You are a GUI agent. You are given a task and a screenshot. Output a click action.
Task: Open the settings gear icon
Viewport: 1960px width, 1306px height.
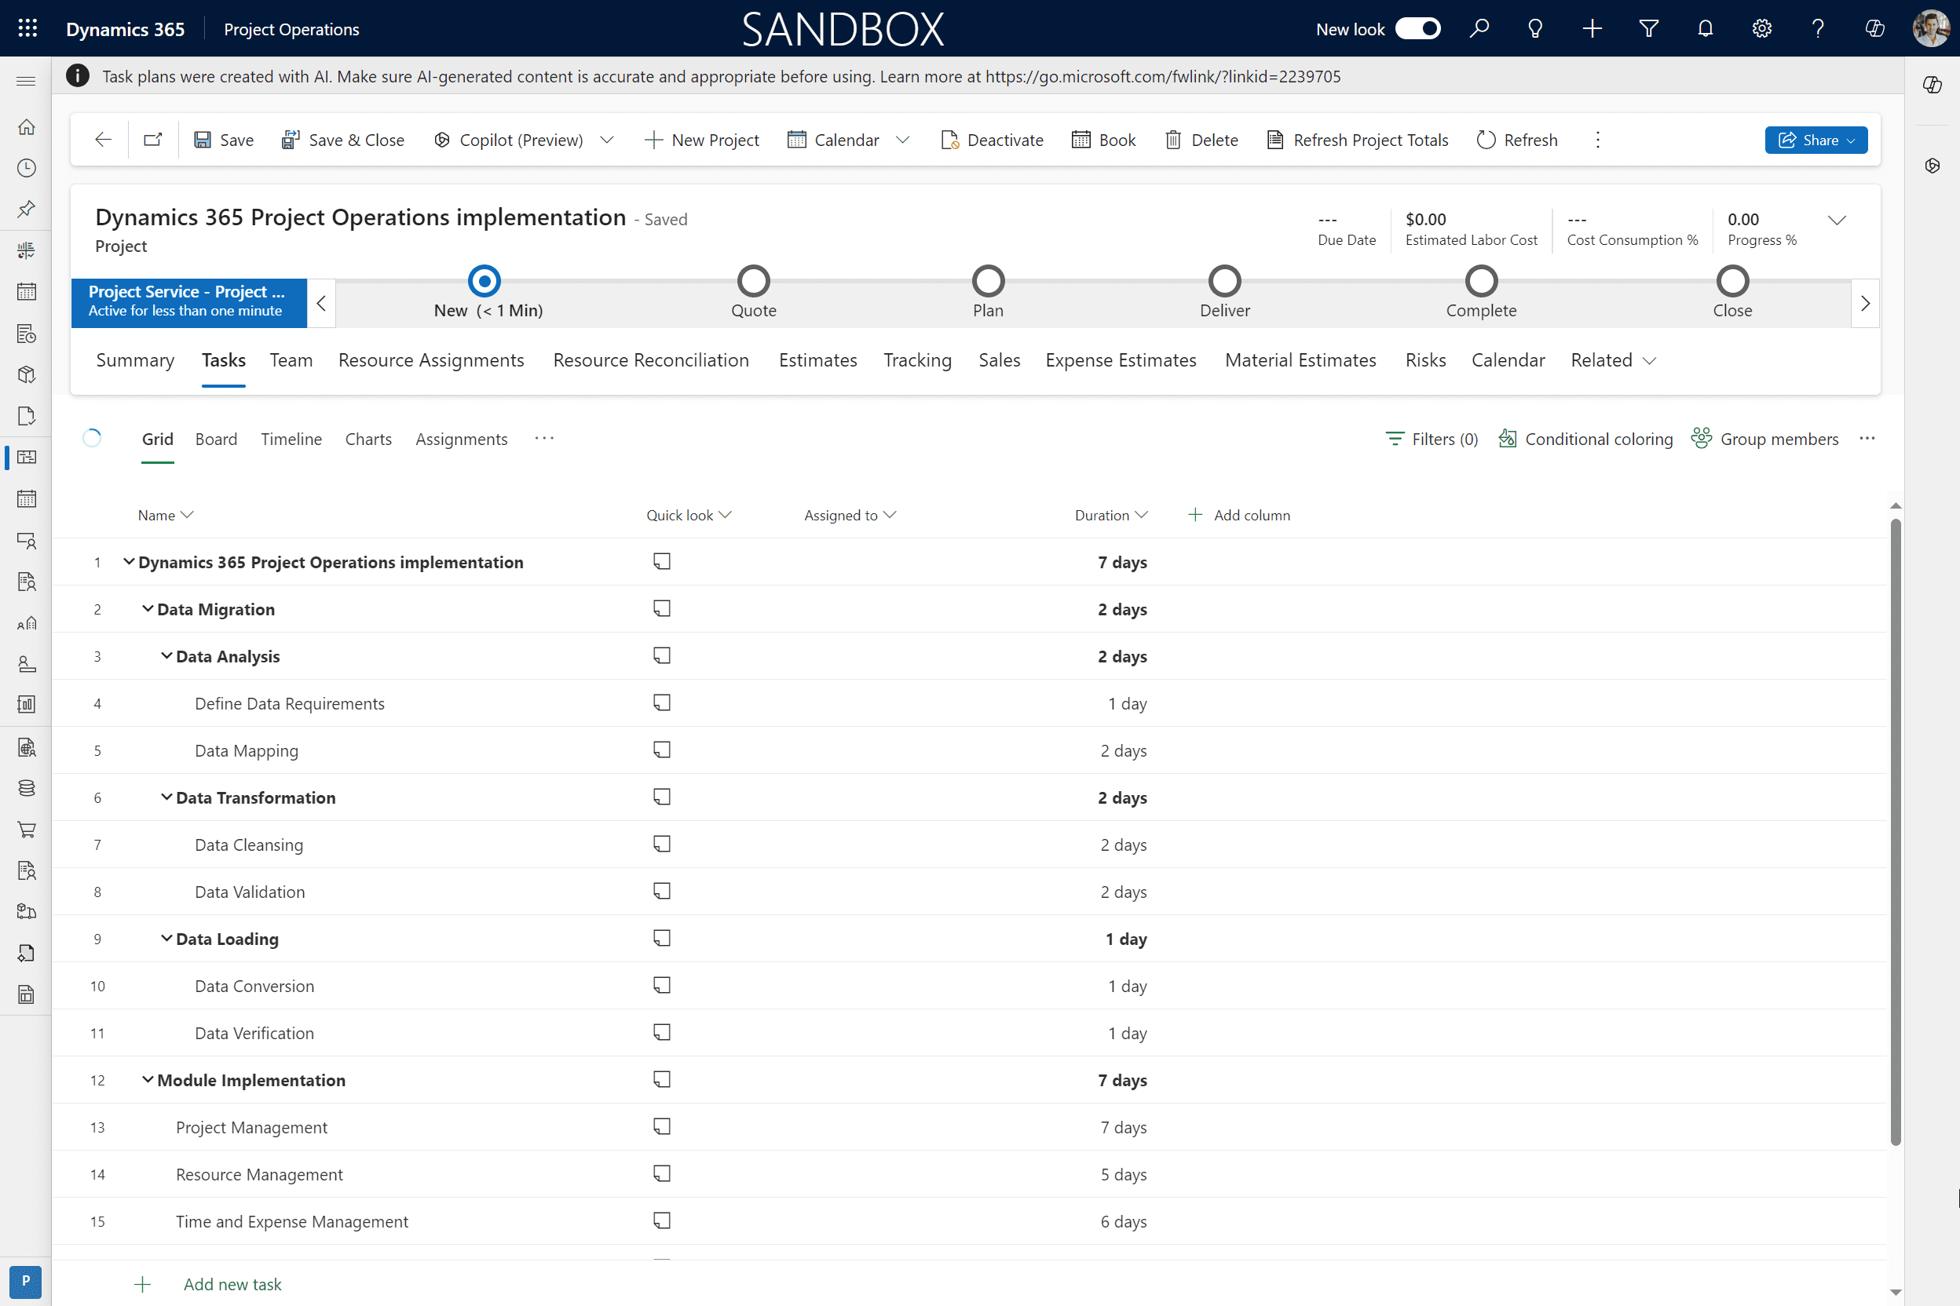(x=1761, y=29)
